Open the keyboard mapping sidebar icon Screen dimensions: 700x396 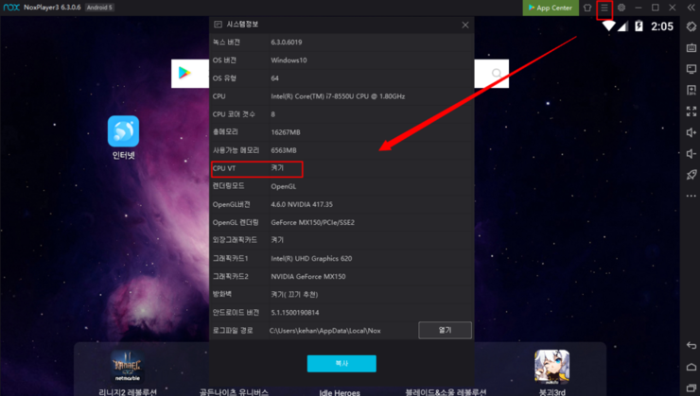(x=691, y=47)
